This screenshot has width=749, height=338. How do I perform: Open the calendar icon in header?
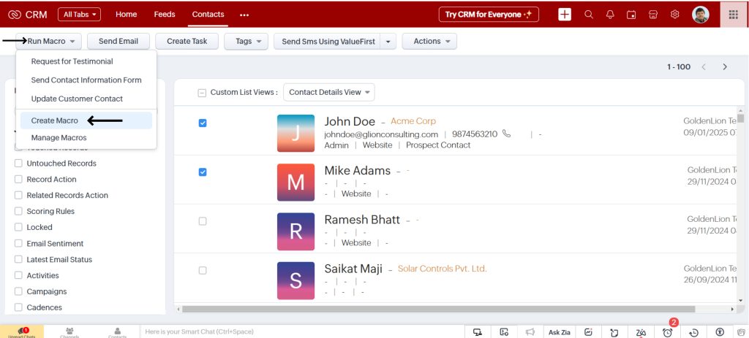click(x=631, y=15)
